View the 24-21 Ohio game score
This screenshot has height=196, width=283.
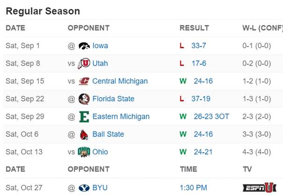click(x=203, y=152)
